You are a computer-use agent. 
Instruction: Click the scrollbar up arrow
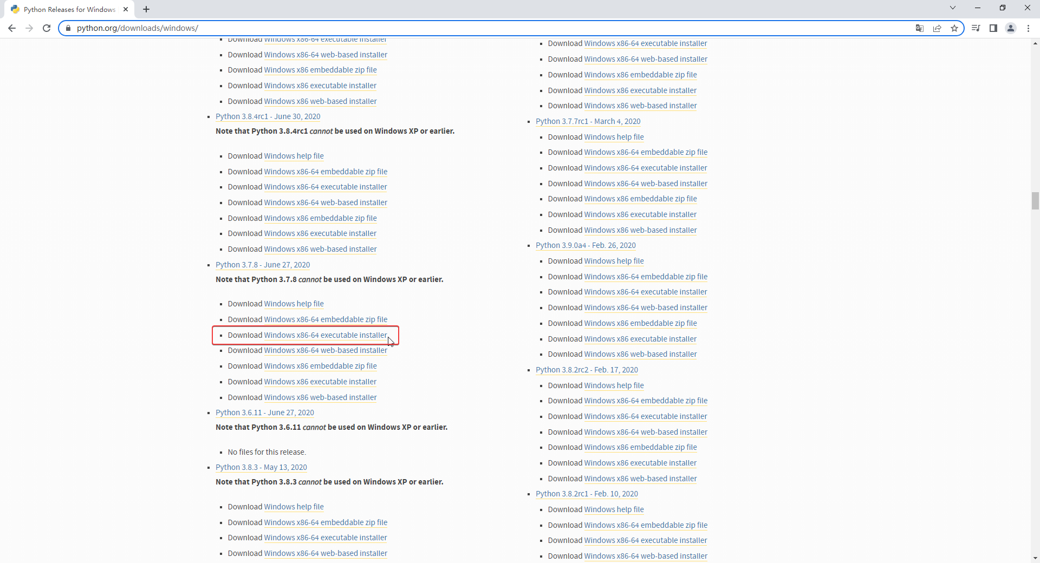[x=1035, y=43]
